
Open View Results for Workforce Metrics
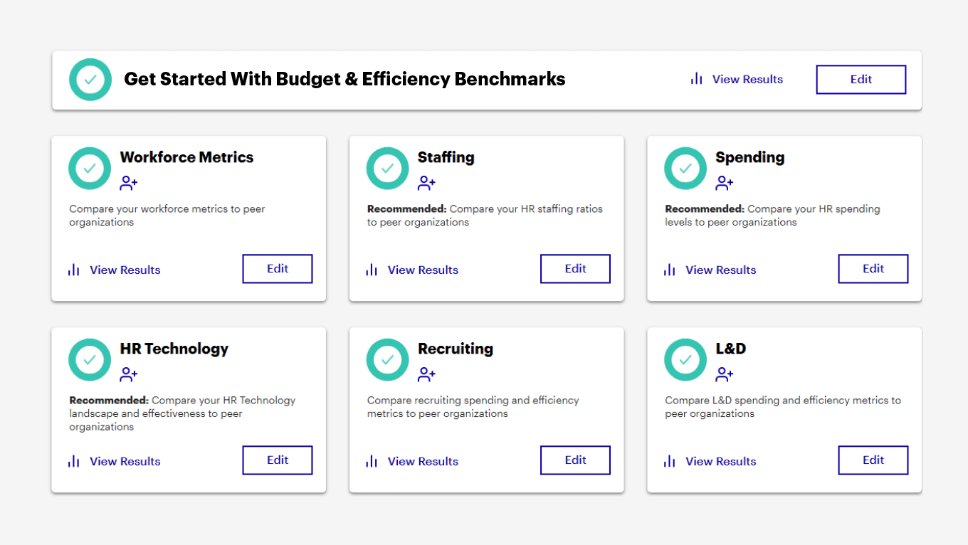click(x=125, y=270)
